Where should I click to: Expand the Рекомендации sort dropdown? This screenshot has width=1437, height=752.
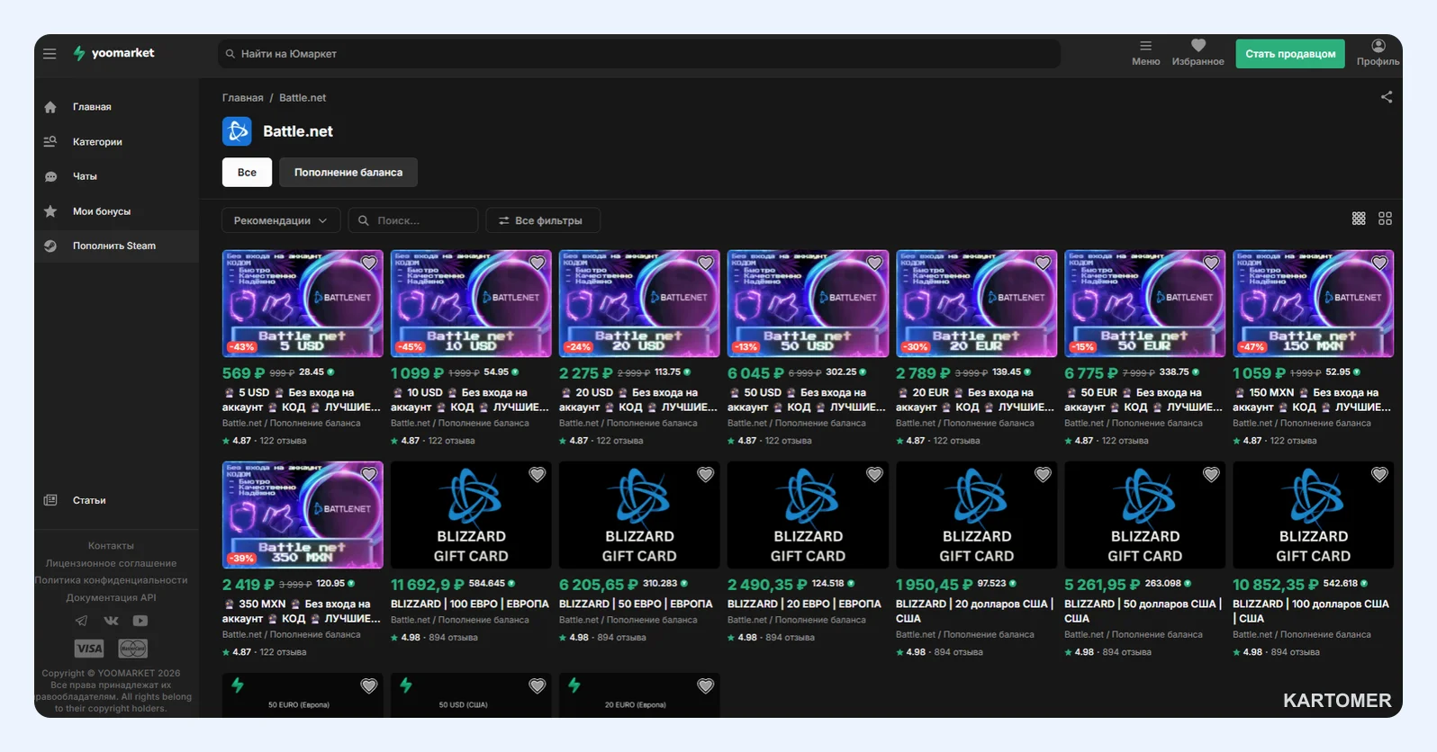click(281, 220)
